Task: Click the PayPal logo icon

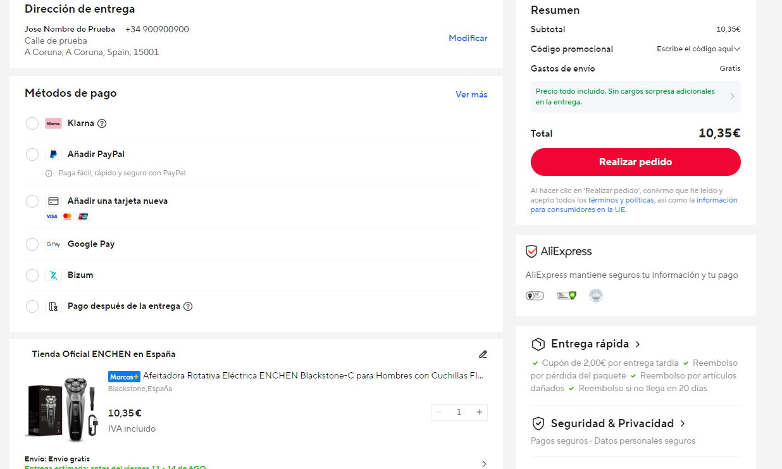Action: (x=53, y=154)
